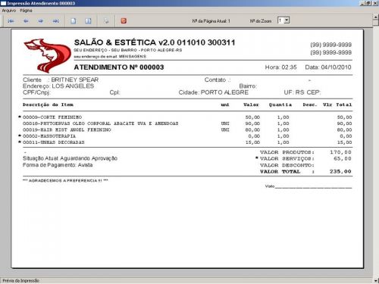Open the Arquivo menu

[x=9, y=11]
